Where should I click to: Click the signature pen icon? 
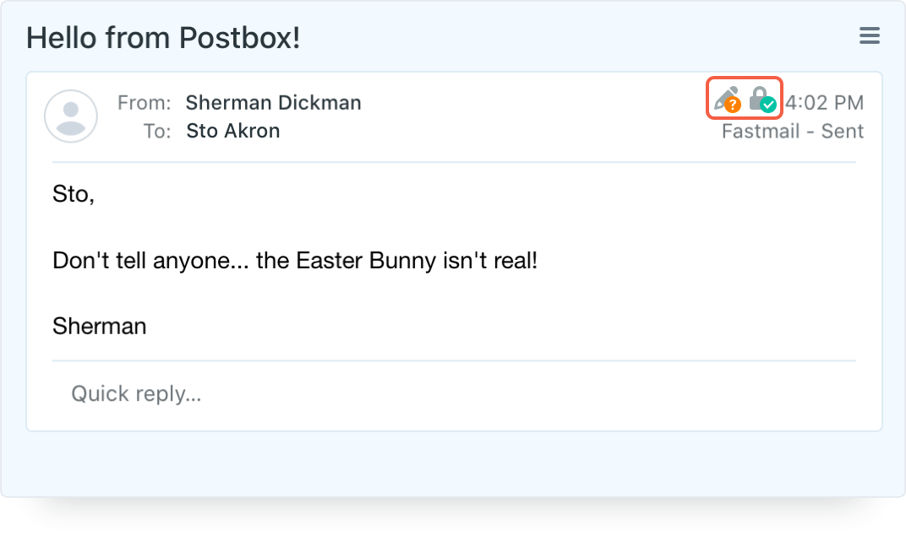(724, 99)
